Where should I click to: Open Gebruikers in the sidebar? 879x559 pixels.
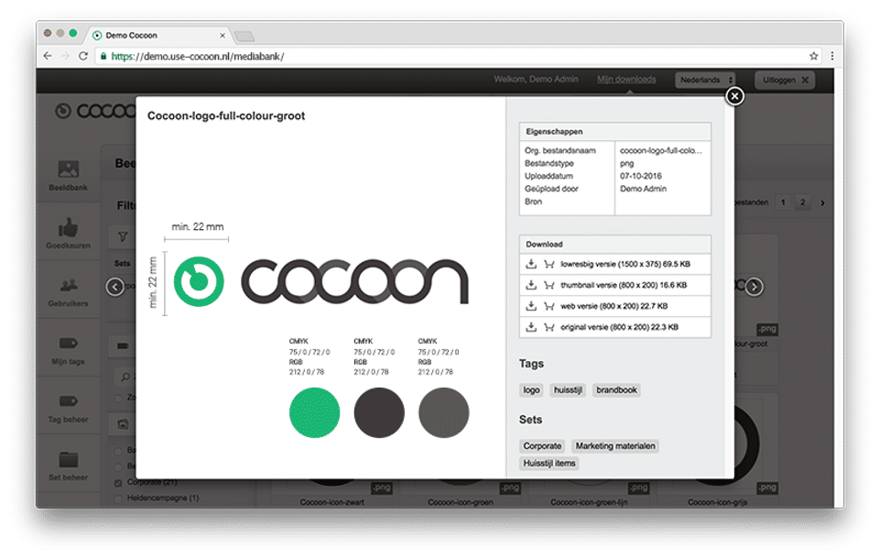point(68,291)
